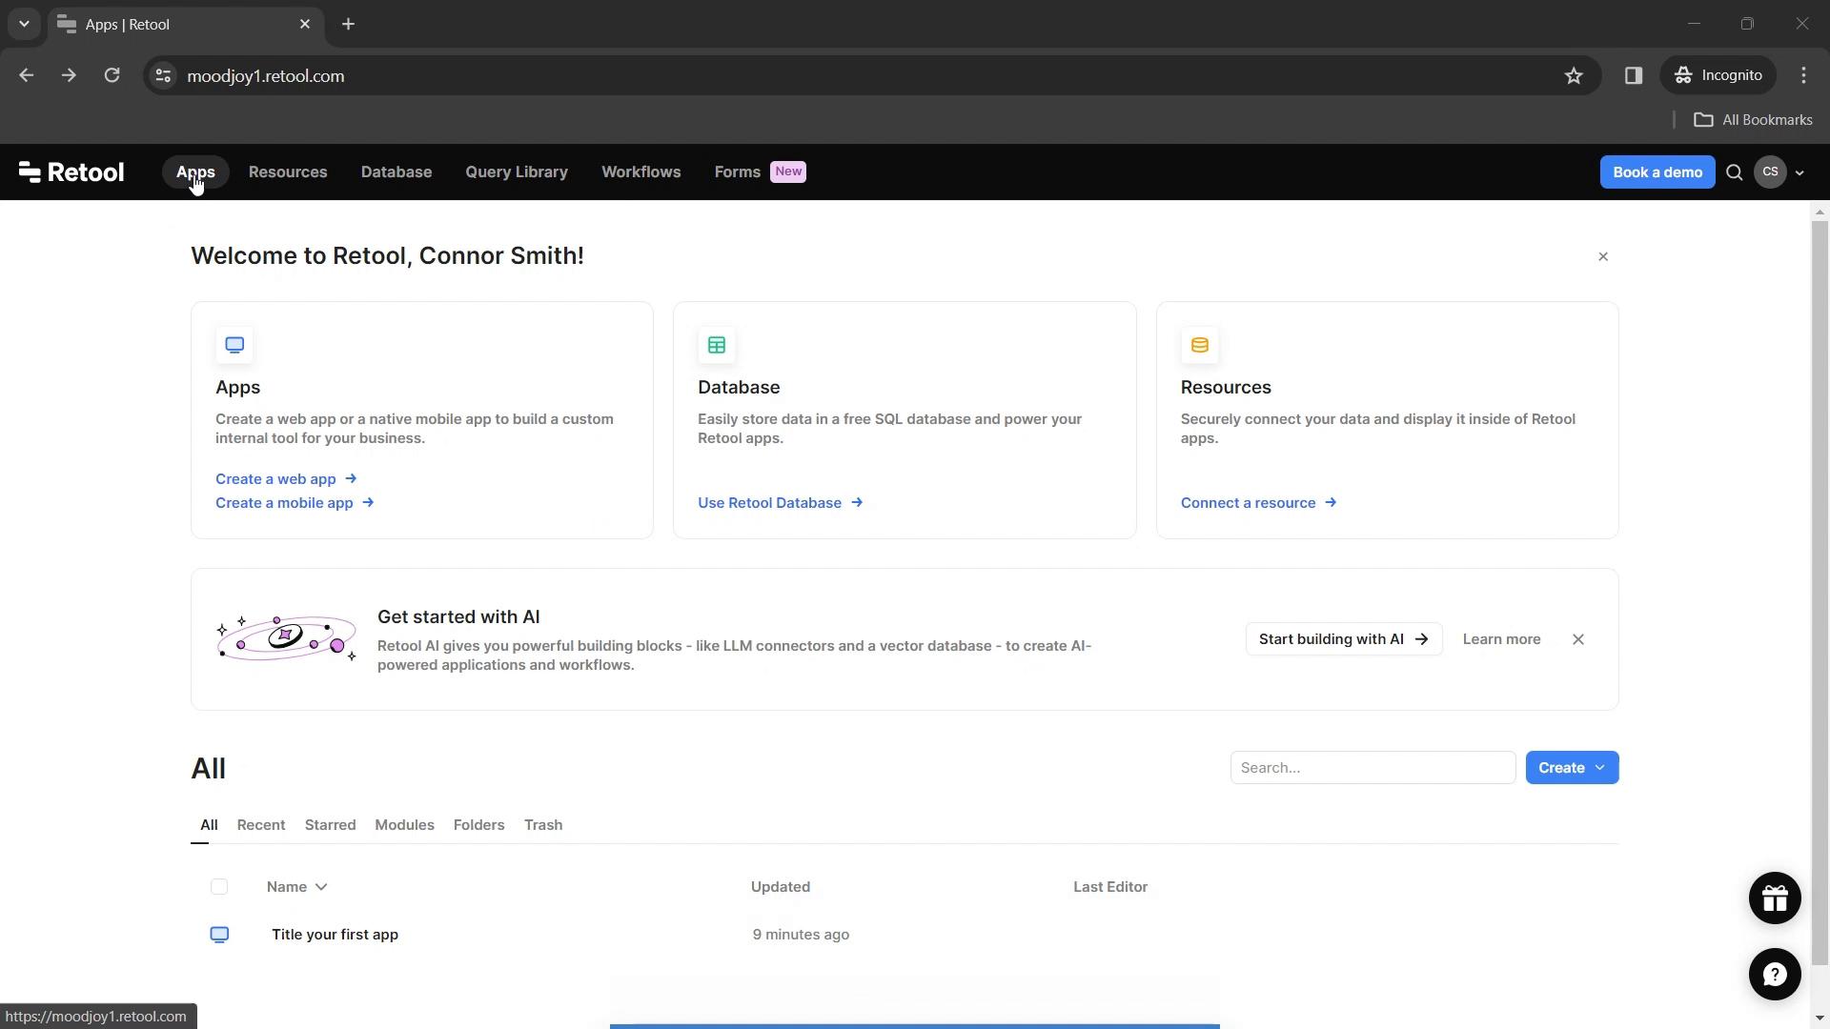
Task: Switch to the All tab
Action: [x=209, y=825]
